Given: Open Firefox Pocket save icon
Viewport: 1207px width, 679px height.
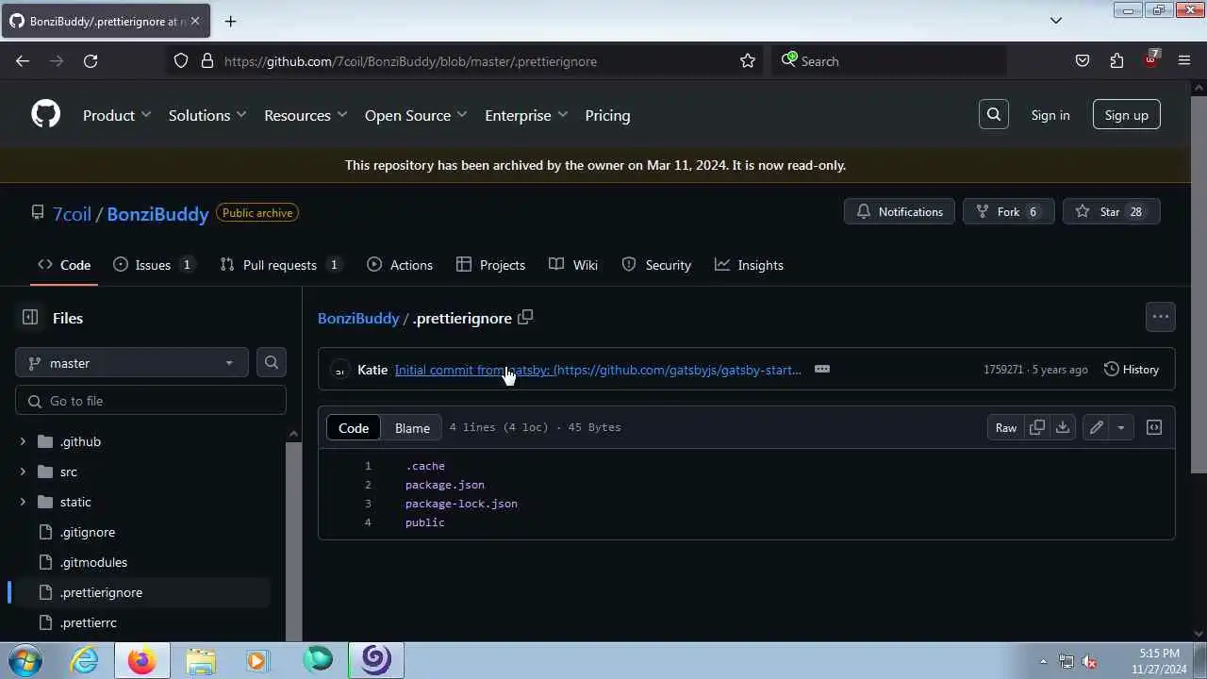Looking at the screenshot, I should pyautogui.click(x=1083, y=61).
